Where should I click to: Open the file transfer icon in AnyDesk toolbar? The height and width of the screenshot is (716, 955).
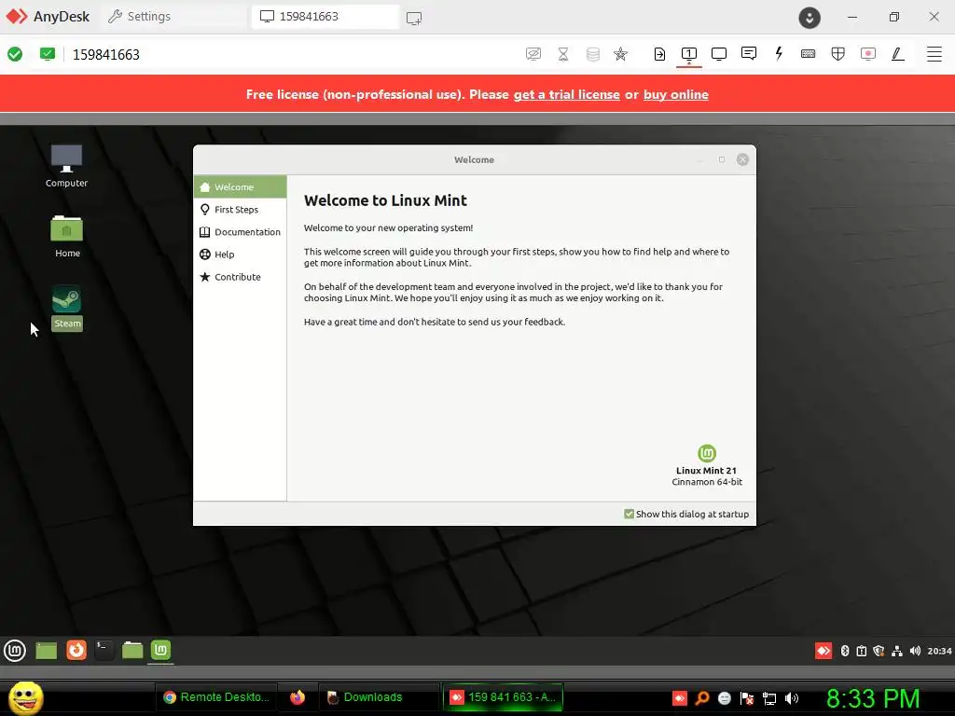(659, 54)
